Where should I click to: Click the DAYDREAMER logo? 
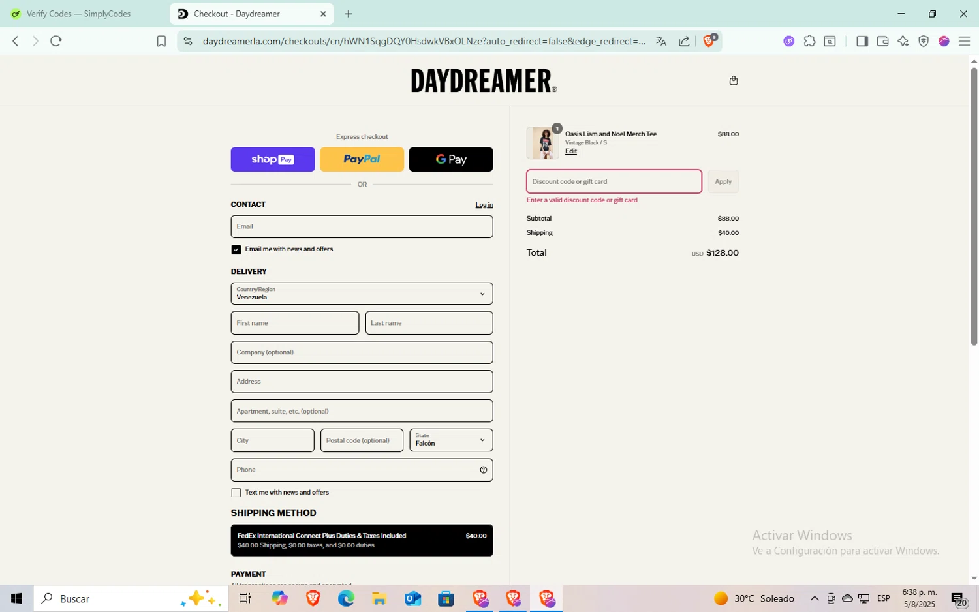(484, 81)
